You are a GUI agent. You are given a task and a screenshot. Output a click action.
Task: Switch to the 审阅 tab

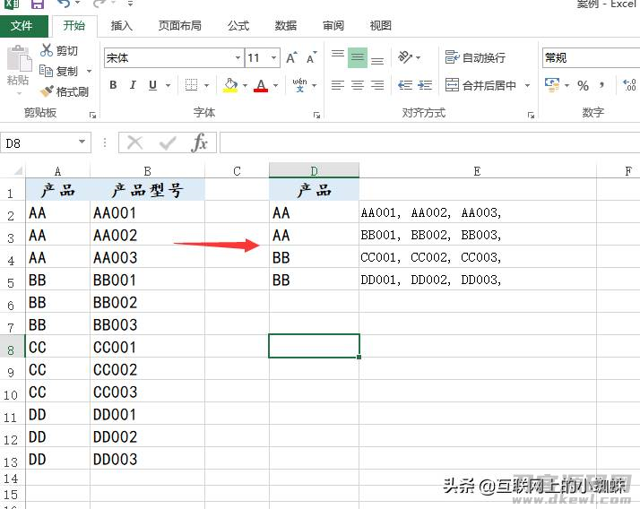pyautogui.click(x=333, y=26)
